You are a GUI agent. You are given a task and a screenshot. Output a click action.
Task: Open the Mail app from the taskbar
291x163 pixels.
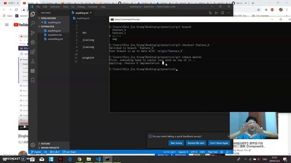pos(42,159)
